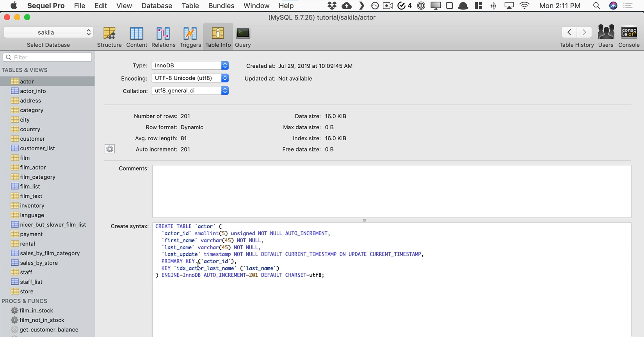Open the sakila database selector dropdown
This screenshot has width=644, height=337.
pos(48,32)
